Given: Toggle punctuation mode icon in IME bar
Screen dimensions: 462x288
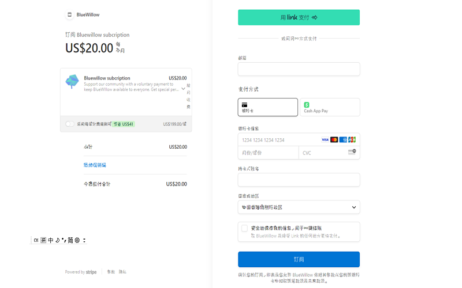Looking at the screenshot, I should (x=64, y=240).
